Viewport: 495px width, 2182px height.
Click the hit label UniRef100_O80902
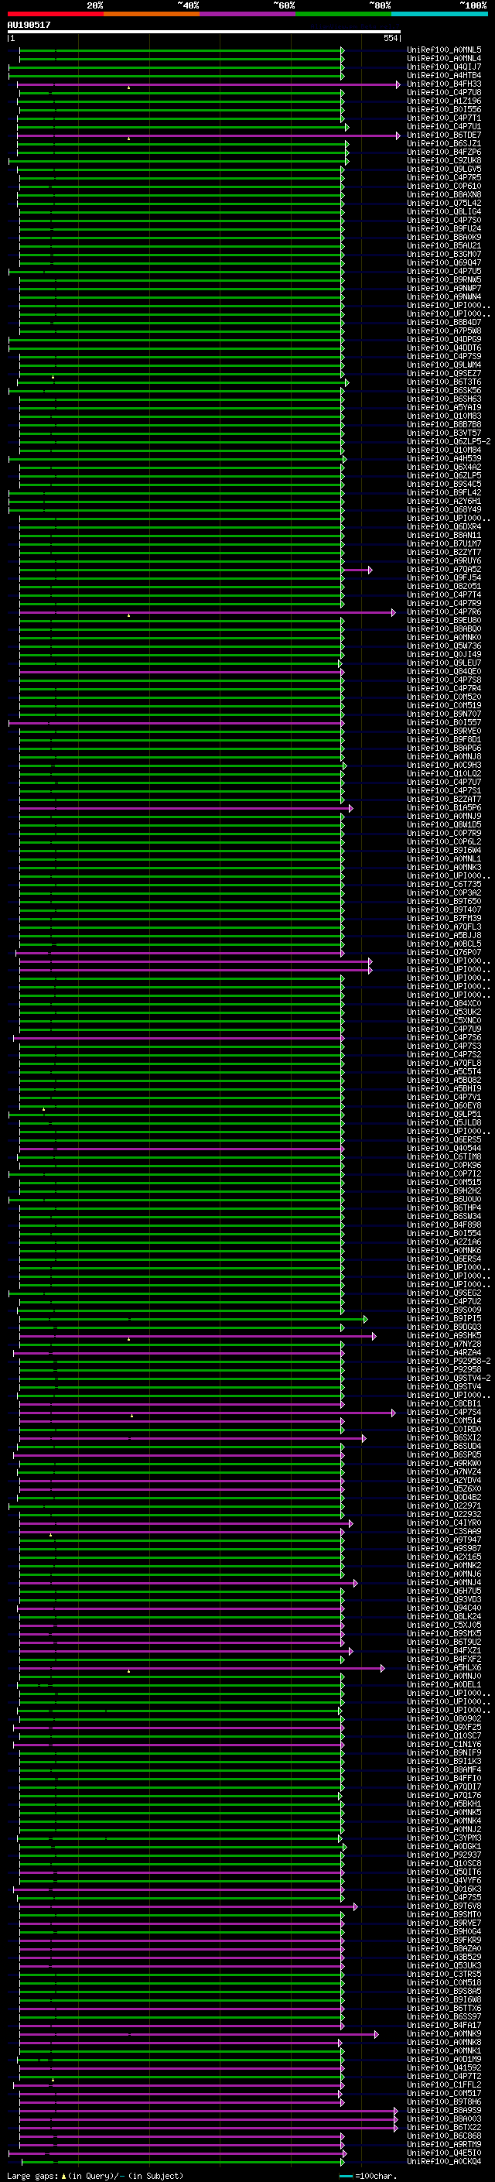point(444,1719)
